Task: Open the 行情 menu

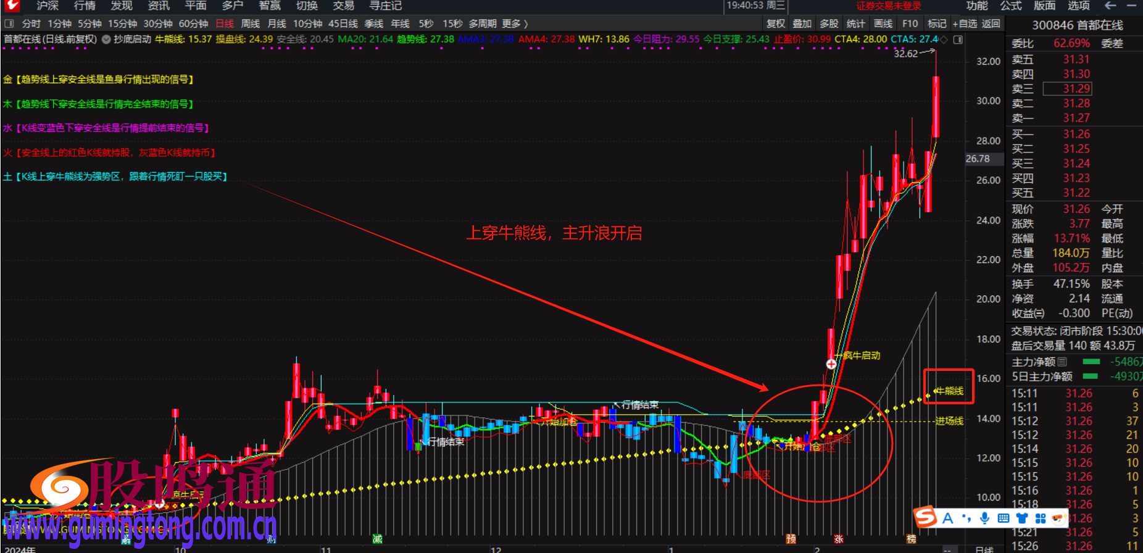Action: click(85, 6)
